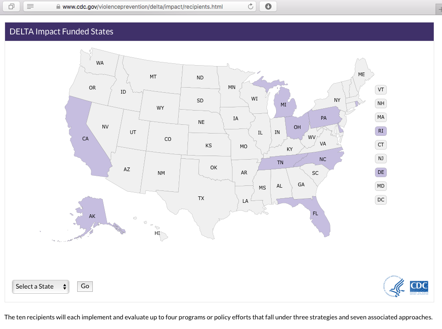Click the DC label button

coord(380,200)
